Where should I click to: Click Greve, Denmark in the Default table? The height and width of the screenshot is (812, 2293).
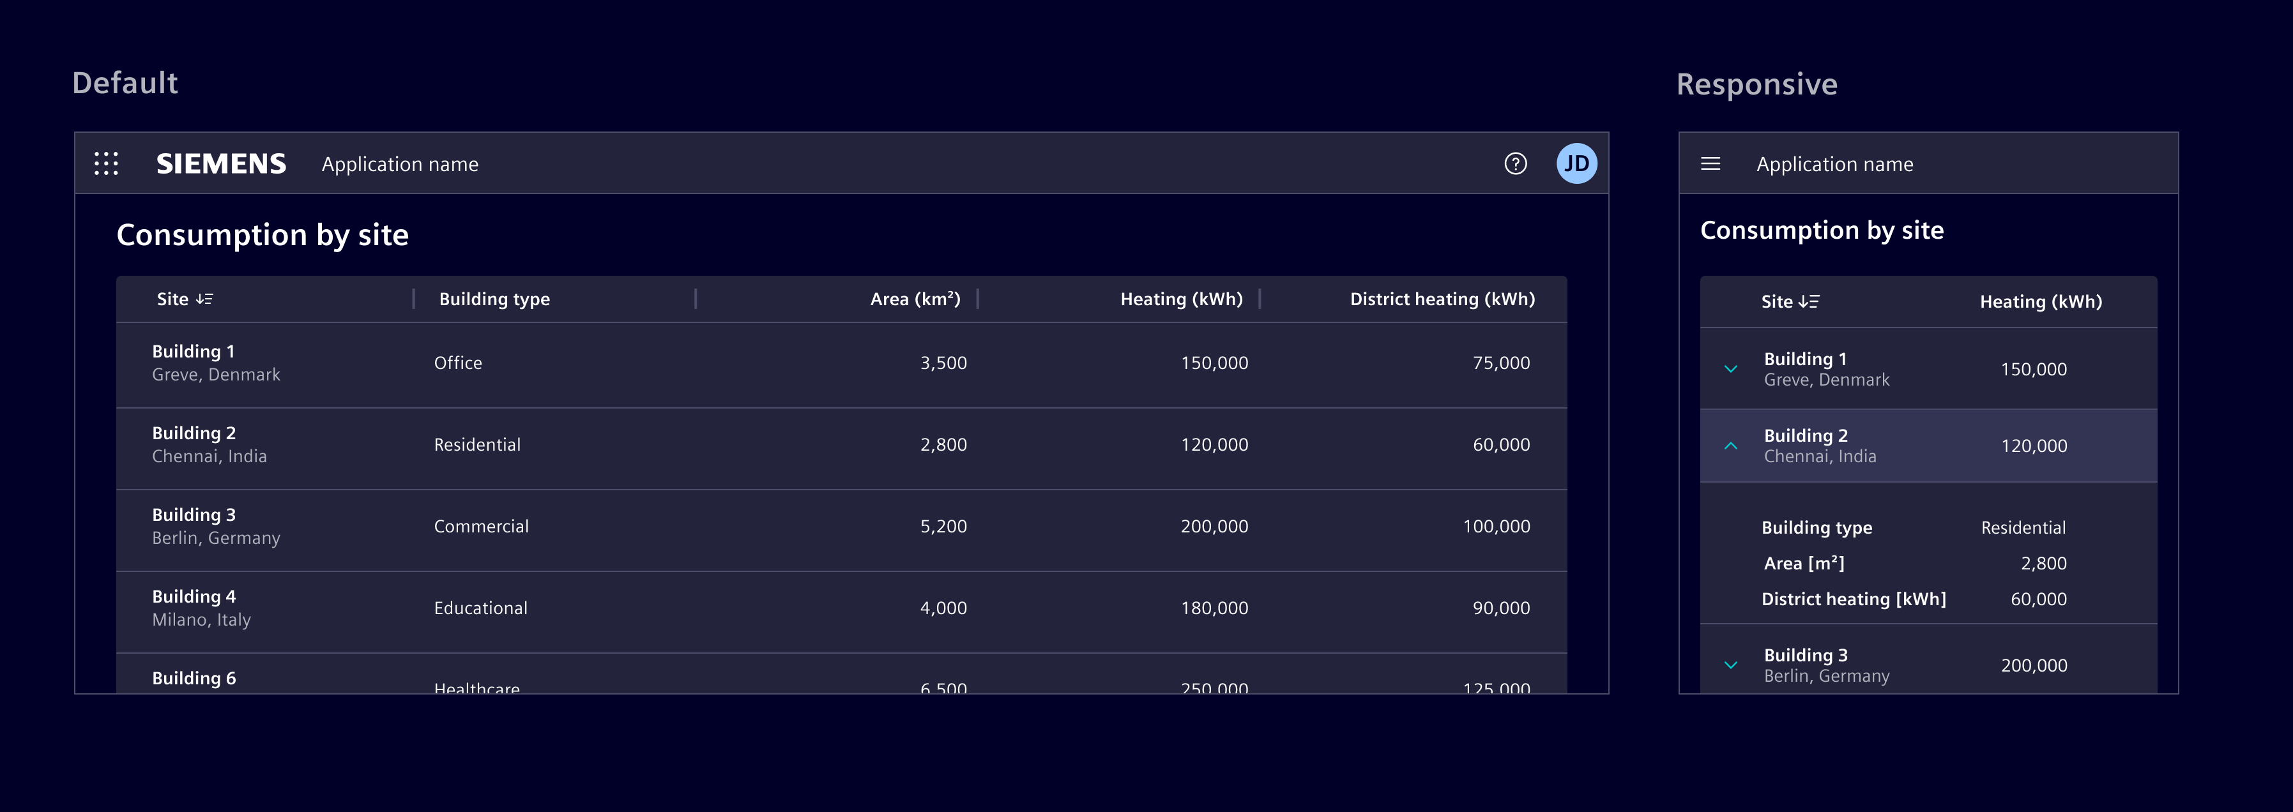click(215, 375)
